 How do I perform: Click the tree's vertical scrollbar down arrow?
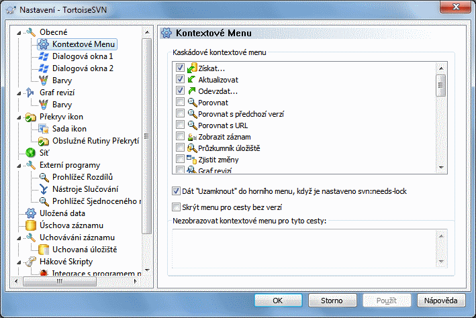[147, 270]
